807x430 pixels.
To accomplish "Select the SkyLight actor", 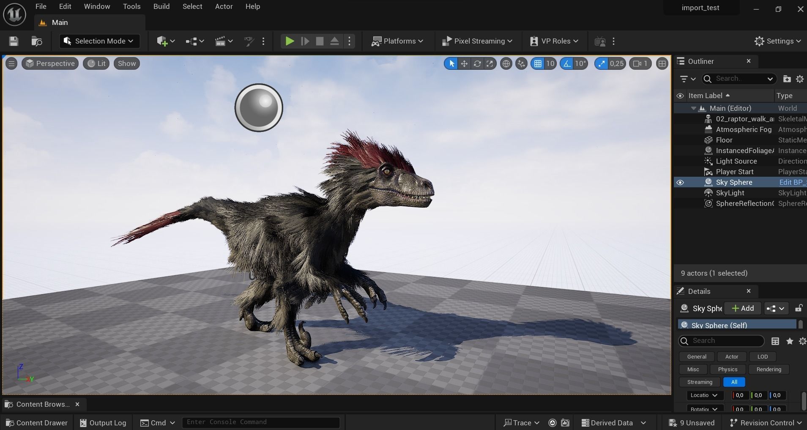I will pos(730,193).
